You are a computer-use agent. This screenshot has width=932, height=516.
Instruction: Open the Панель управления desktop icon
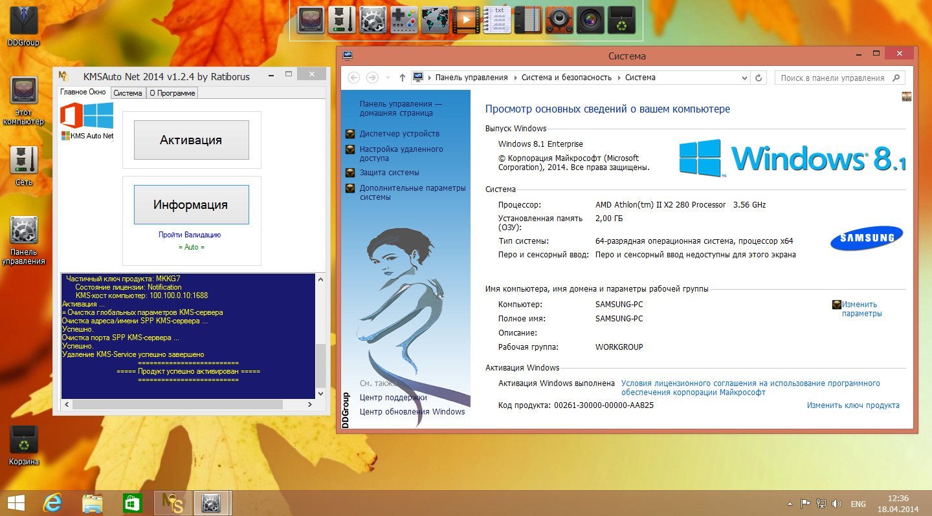(23, 241)
